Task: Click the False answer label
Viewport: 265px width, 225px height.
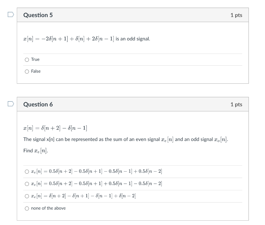Action: pyautogui.click(x=36, y=71)
